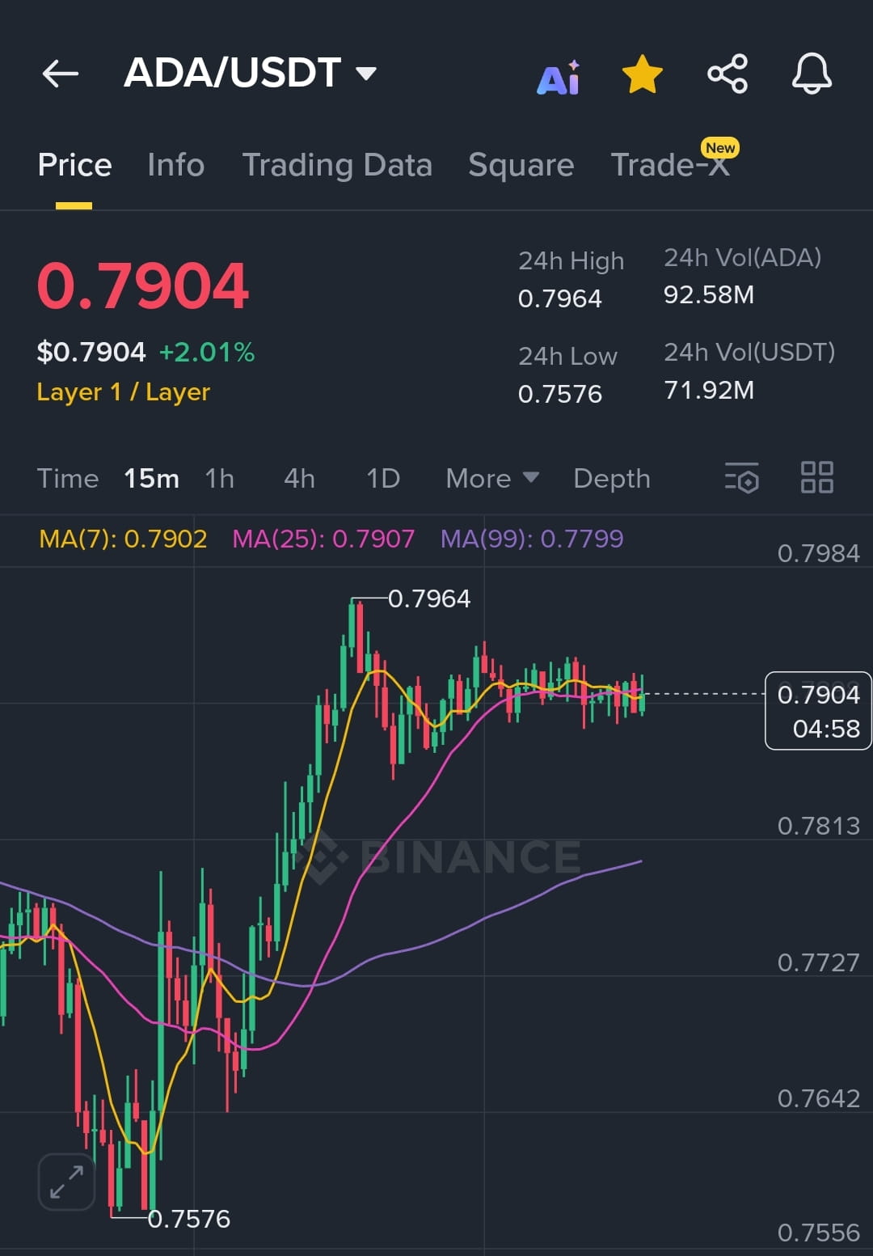Switch to the Square tab
Screen dimensions: 873x1256
(x=521, y=165)
